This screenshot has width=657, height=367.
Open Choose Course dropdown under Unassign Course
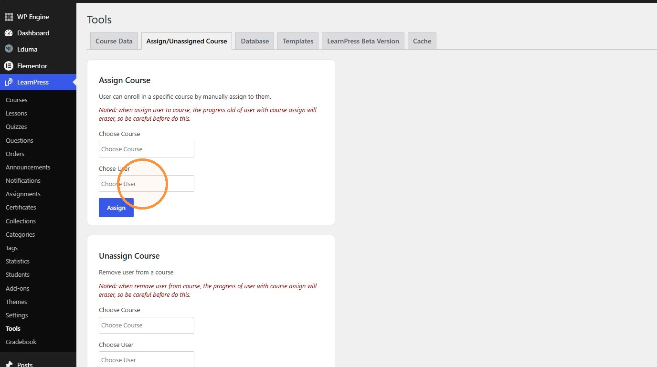point(147,325)
